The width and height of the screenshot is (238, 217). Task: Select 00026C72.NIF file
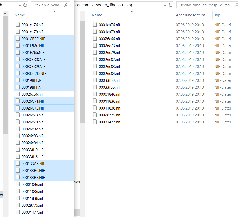pyautogui.click(x=44, y=108)
